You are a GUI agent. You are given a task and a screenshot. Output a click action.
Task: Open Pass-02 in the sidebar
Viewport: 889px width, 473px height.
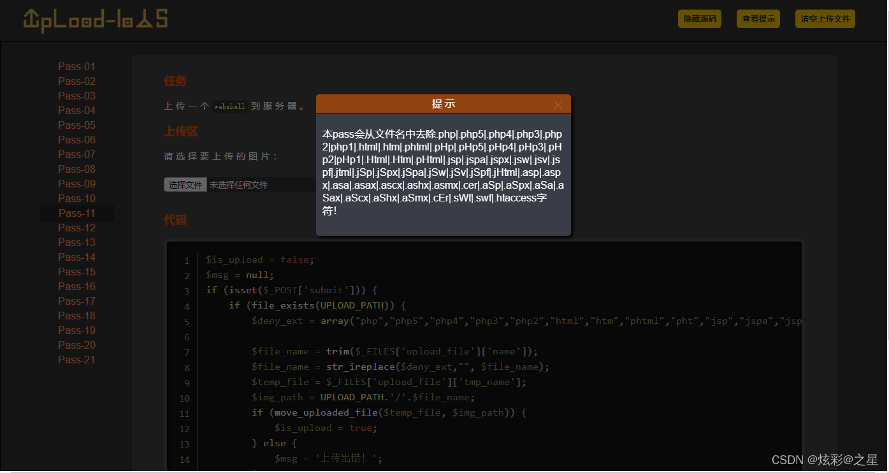click(76, 81)
